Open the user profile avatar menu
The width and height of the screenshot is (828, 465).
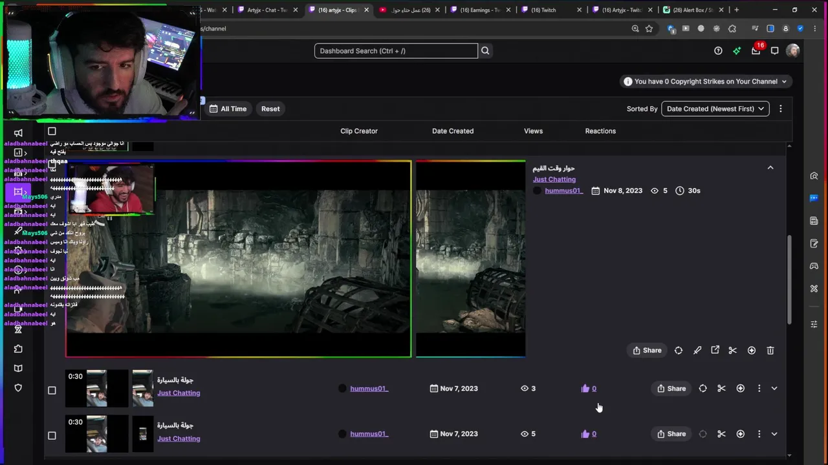793,51
